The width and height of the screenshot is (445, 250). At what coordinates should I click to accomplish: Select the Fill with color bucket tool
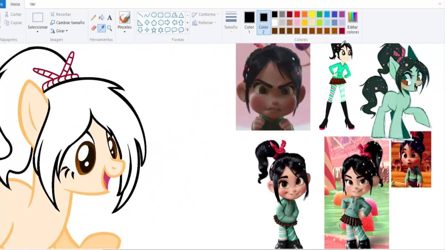[102, 17]
